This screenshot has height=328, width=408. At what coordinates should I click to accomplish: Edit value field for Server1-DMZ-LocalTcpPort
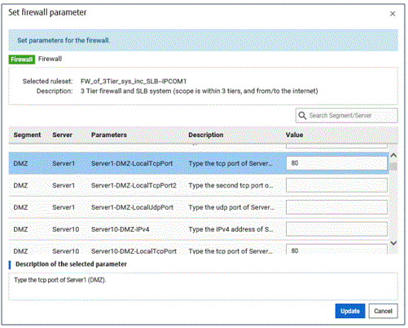[x=336, y=163]
